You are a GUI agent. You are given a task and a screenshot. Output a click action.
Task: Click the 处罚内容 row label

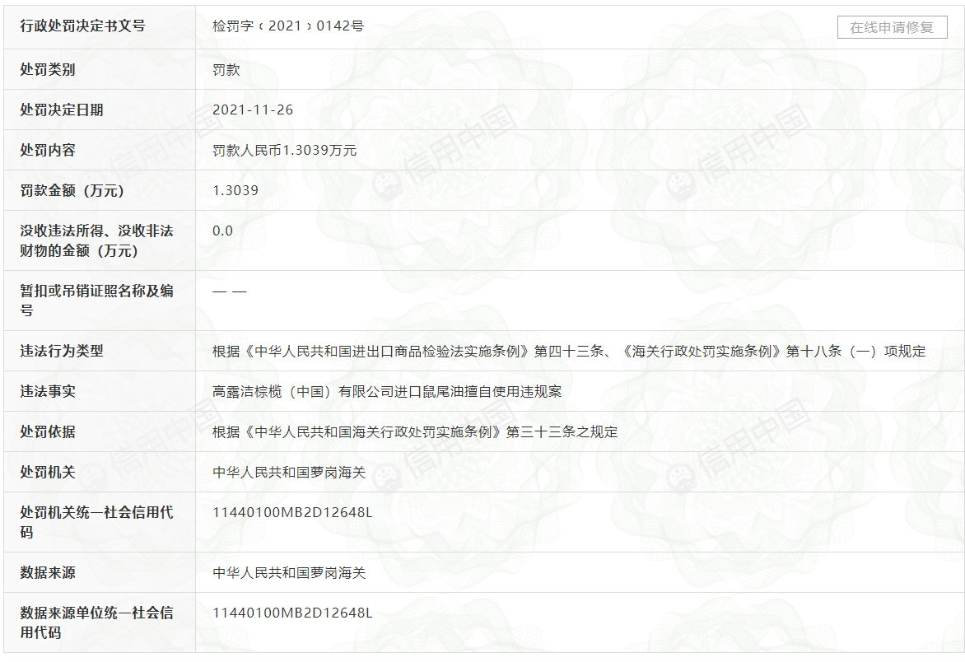48,151
